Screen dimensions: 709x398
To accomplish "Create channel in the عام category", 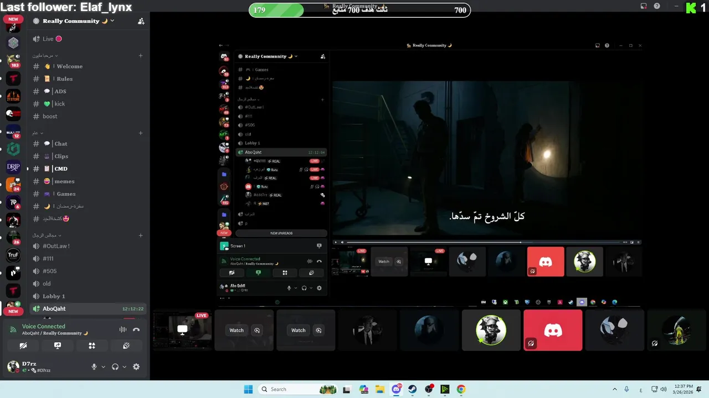I will point(141,133).
